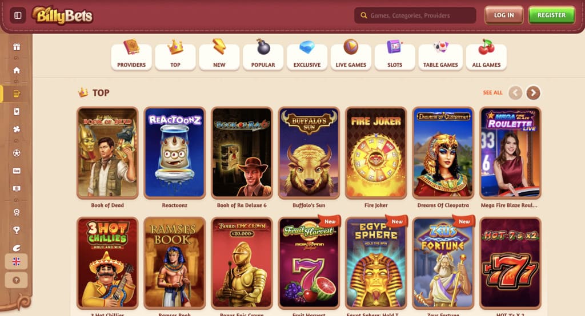The height and width of the screenshot is (316, 585).
Task: Open the Book of Dead game thumbnail
Action: (x=107, y=153)
